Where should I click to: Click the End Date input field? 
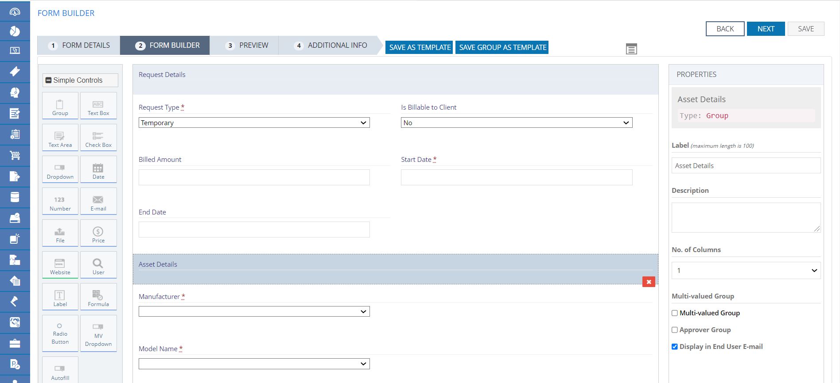click(254, 230)
